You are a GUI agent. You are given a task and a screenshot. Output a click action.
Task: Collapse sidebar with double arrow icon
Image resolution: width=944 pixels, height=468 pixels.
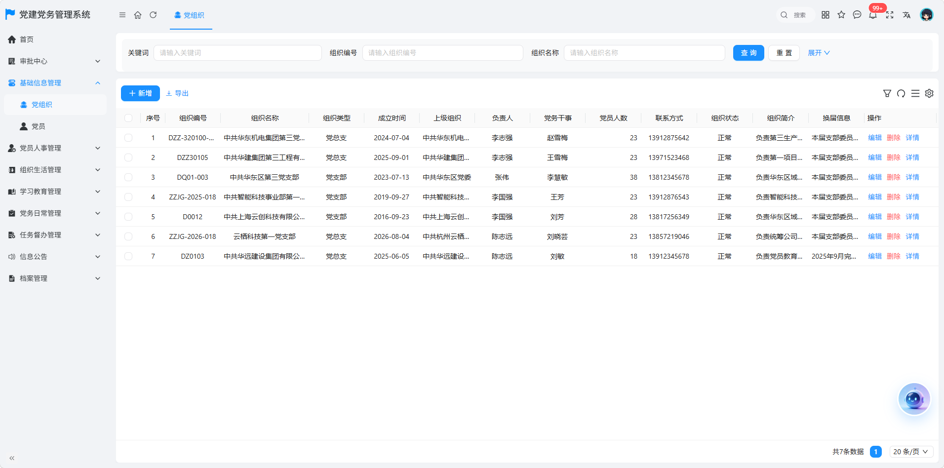(x=12, y=458)
